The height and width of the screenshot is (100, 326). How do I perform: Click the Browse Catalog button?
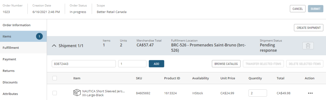point(226,64)
